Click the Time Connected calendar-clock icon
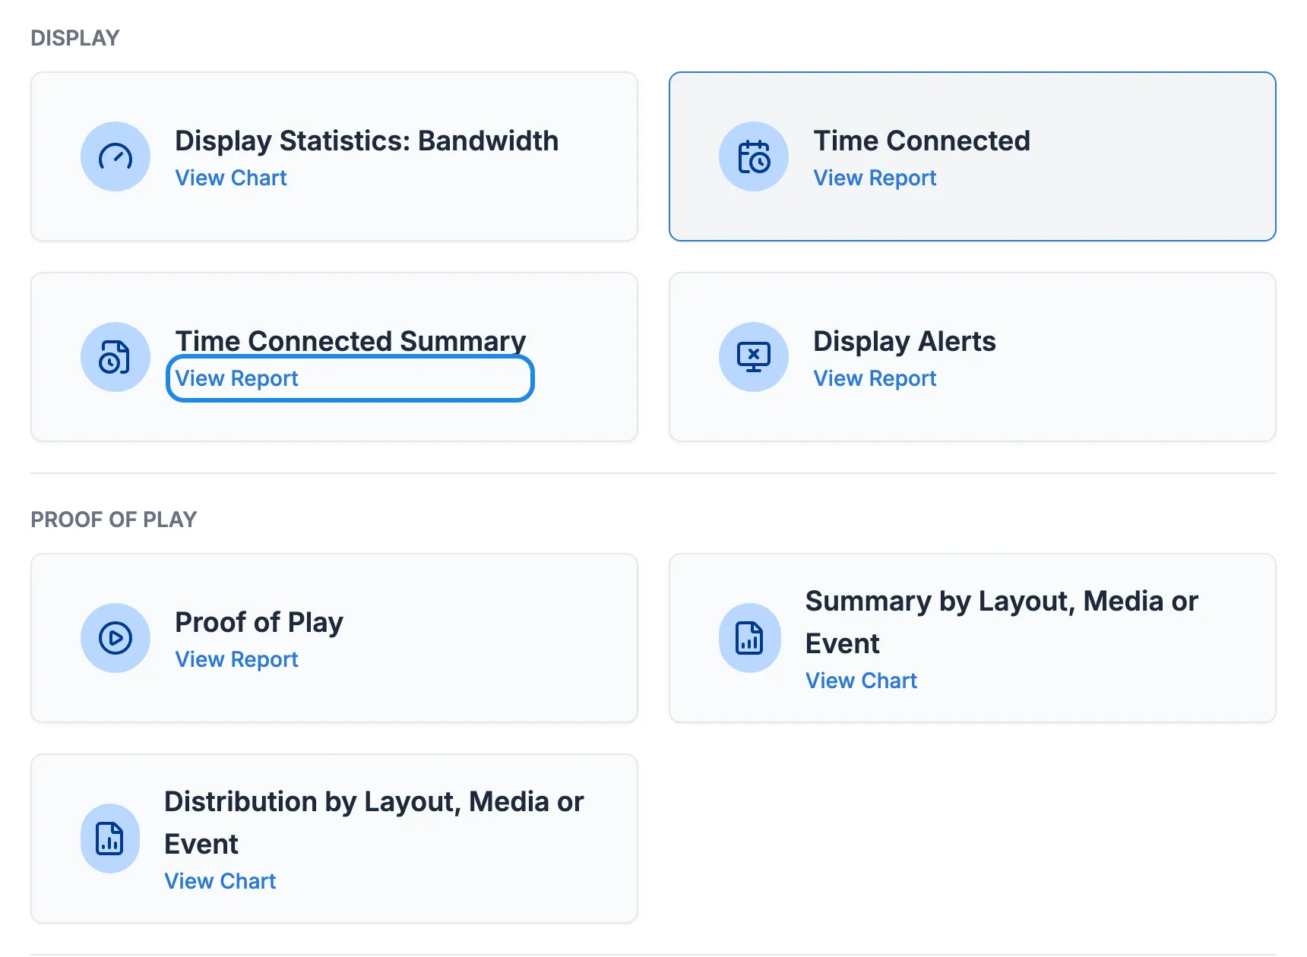This screenshot has height=957, width=1307. [754, 156]
